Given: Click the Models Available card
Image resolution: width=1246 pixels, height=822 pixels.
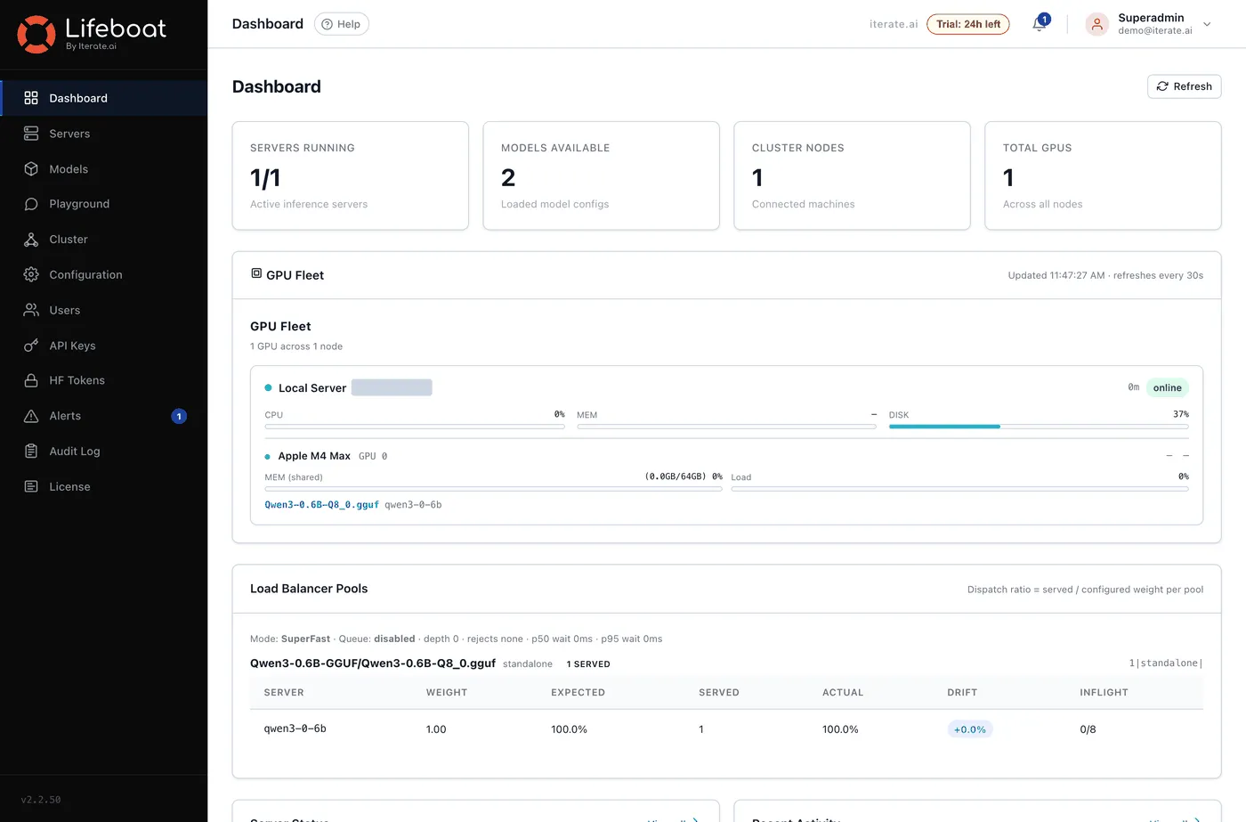Looking at the screenshot, I should coord(601,175).
